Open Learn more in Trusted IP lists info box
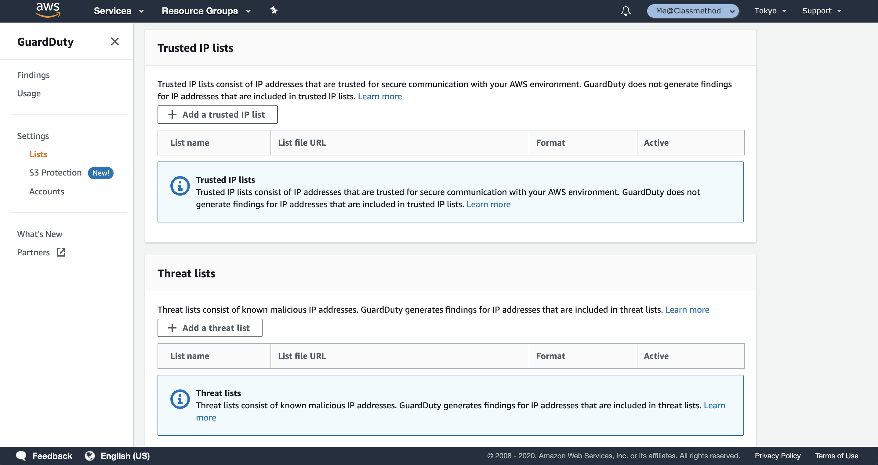 [x=488, y=204]
